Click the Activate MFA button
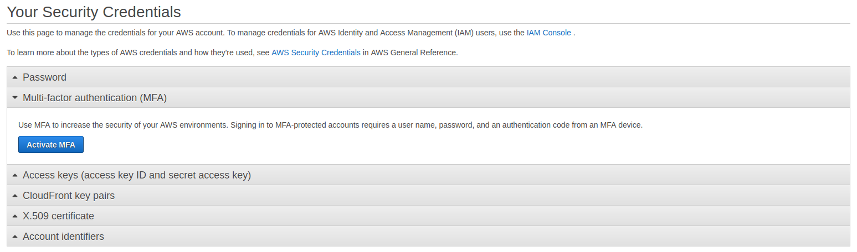Screen dimensions: 857x252 tap(51, 145)
